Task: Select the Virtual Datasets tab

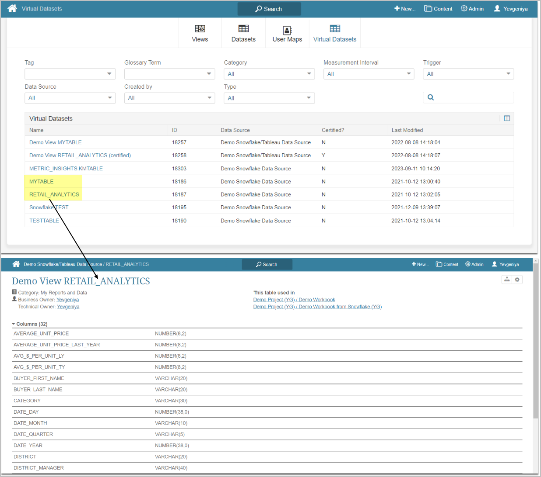Action: click(335, 33)
